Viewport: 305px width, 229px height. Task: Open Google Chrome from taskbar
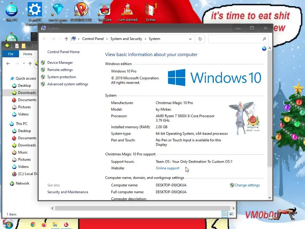point(33,225)
